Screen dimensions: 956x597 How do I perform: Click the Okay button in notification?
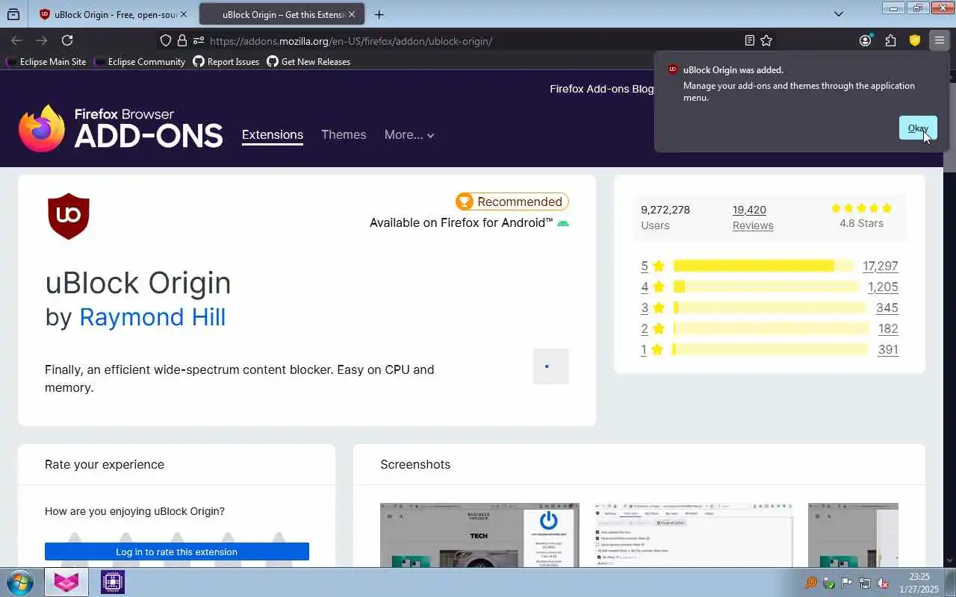click(x=918, y=128)
